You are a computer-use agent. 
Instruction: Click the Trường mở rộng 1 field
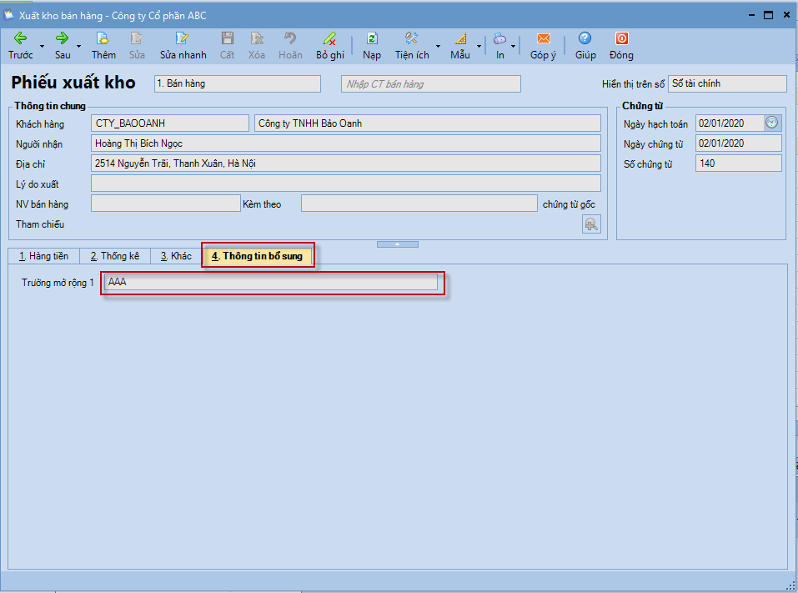pos(271,283)
